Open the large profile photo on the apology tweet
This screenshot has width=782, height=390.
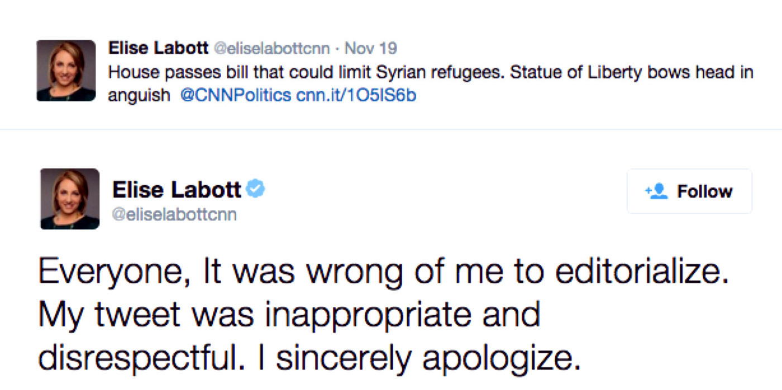coord(70,199)
